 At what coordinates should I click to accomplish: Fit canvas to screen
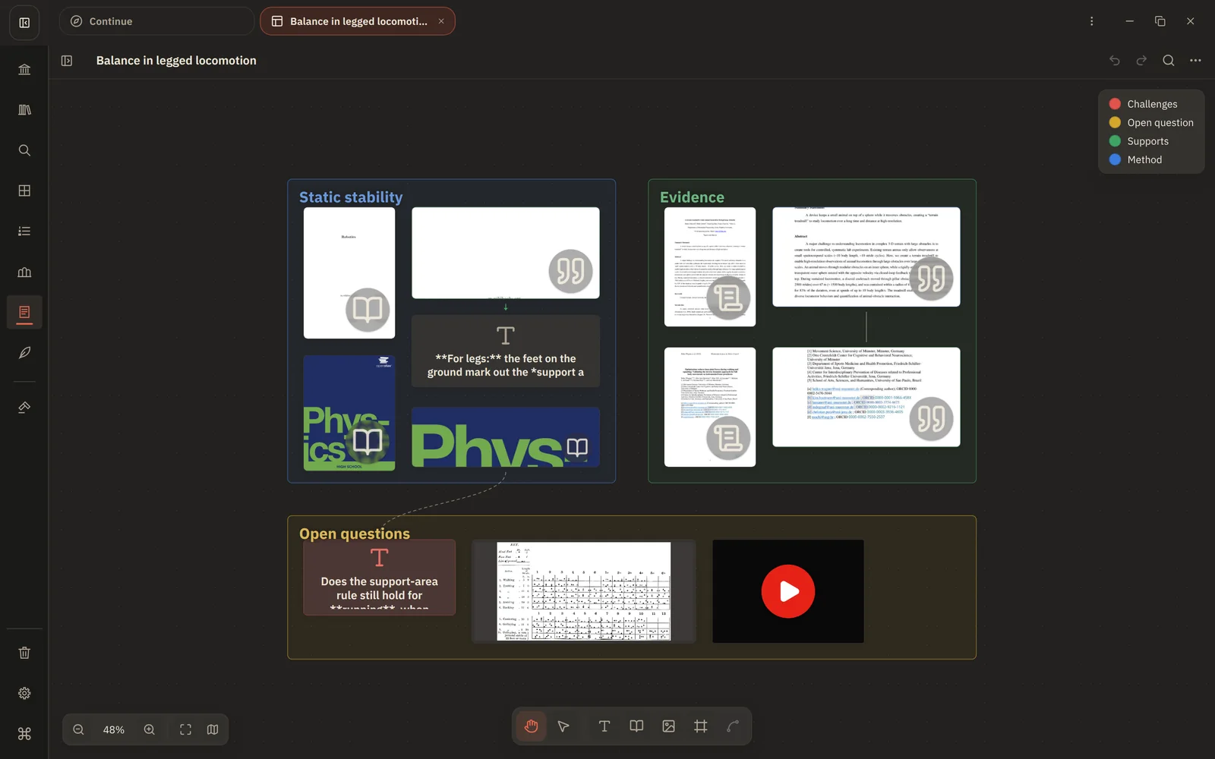pos(185,729)
